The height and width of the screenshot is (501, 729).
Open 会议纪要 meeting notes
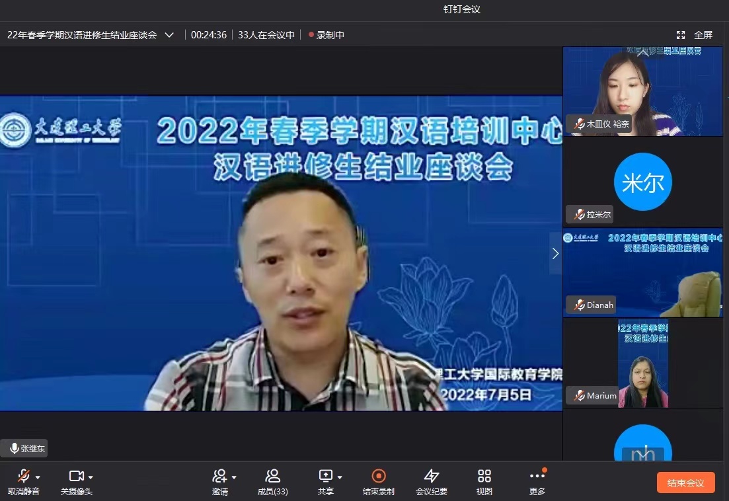(432, 476)
